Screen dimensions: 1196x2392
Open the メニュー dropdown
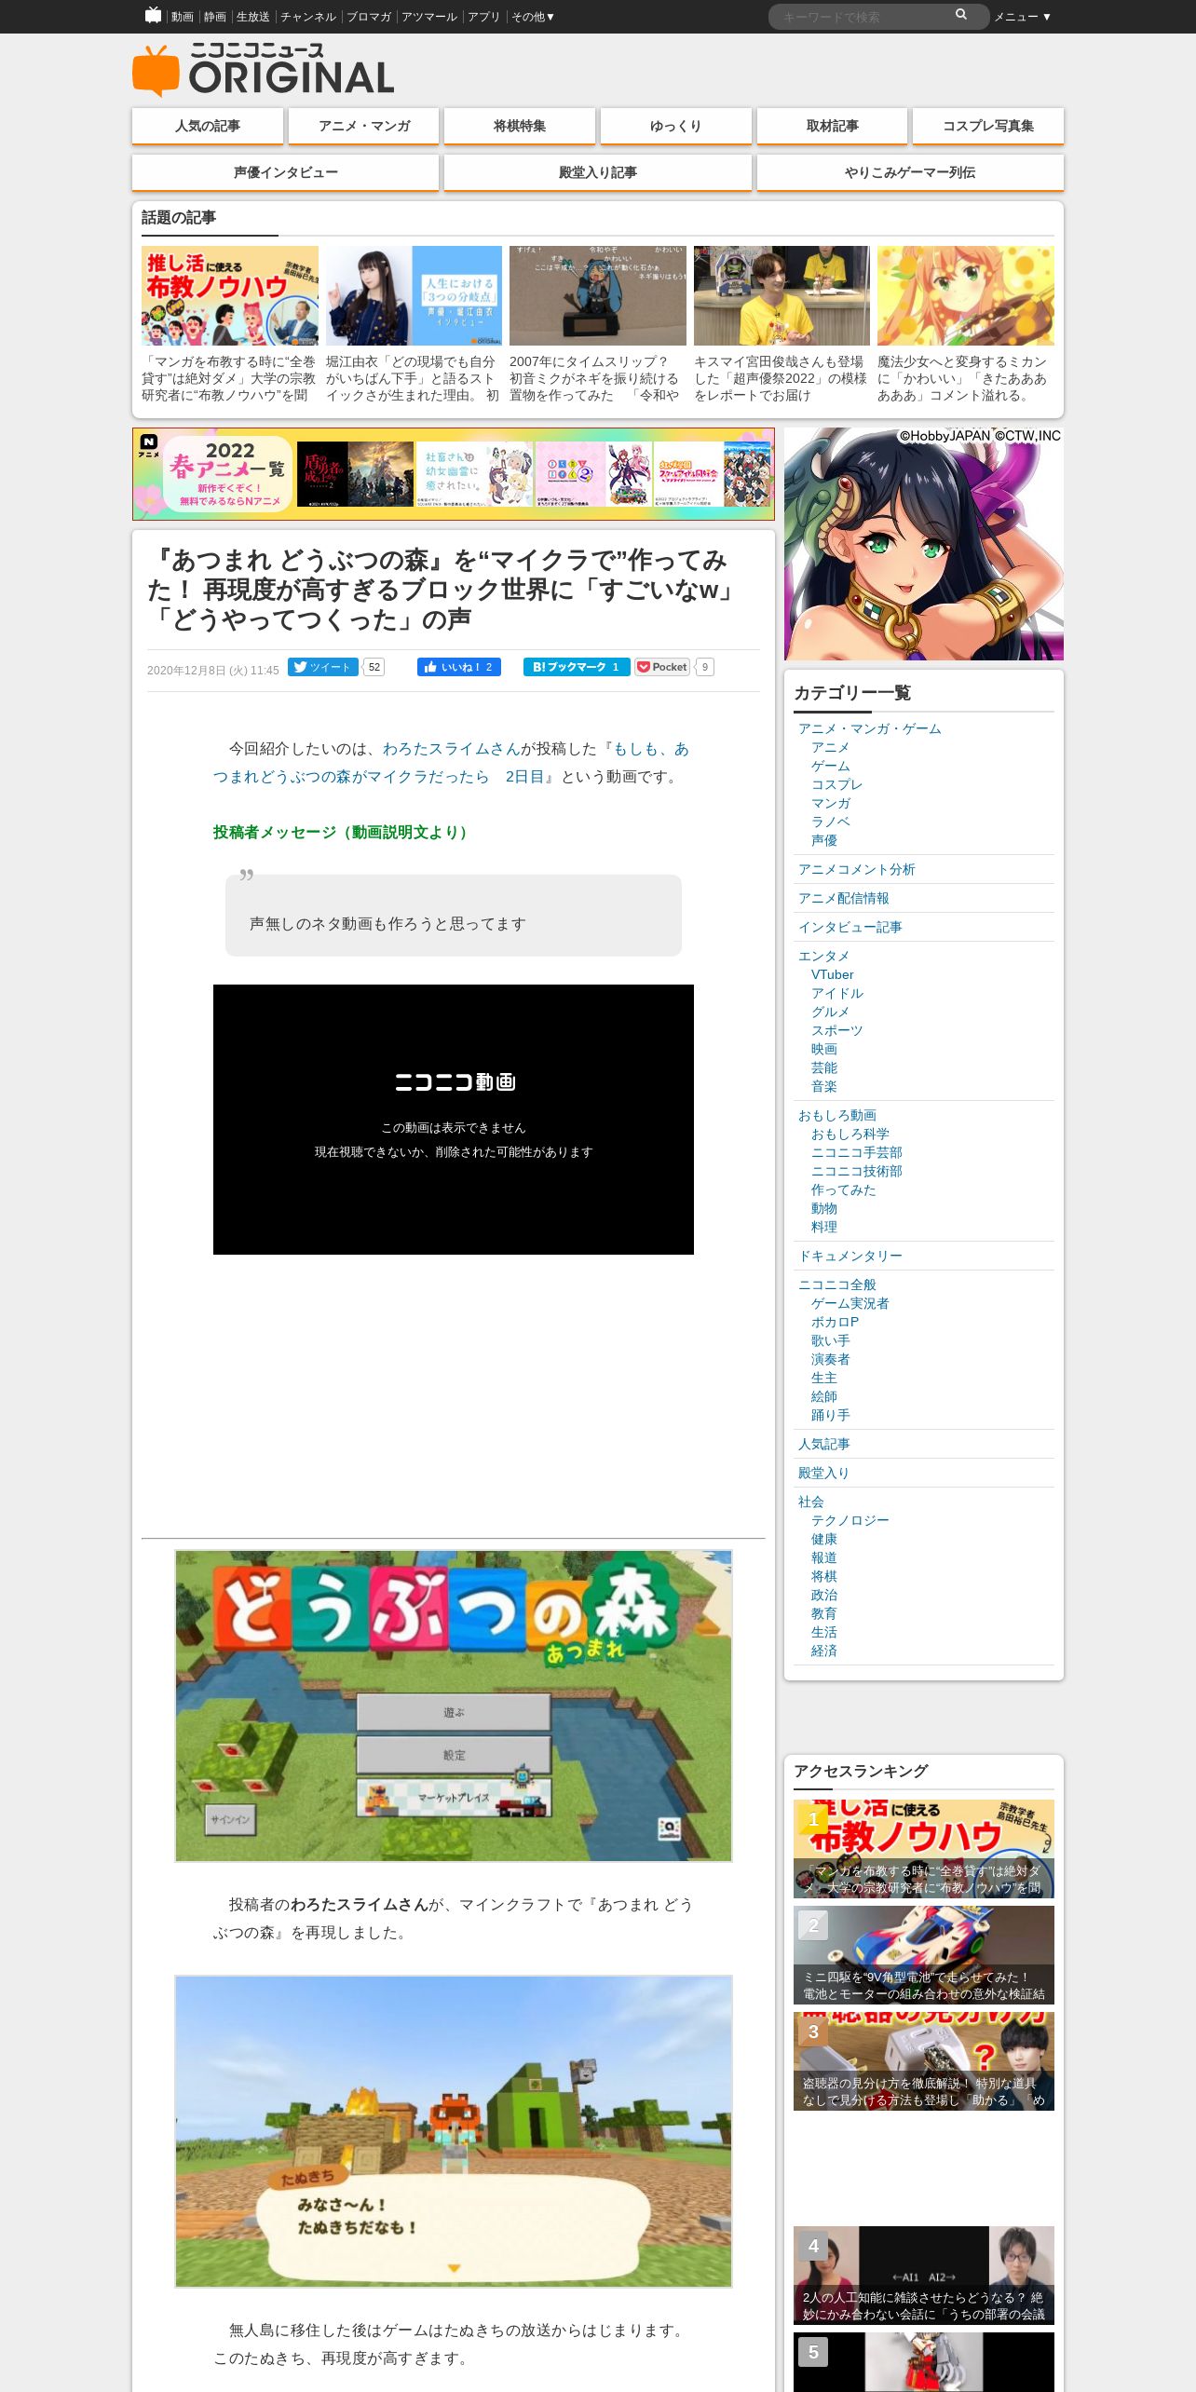pos(1022,17)
